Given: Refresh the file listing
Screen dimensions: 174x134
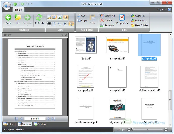Looking at the screenshot, I should (39, 19).
